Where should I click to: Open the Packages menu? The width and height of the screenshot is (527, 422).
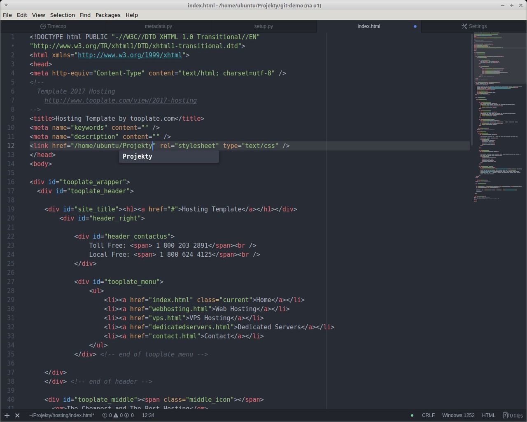tap(108, 15)
